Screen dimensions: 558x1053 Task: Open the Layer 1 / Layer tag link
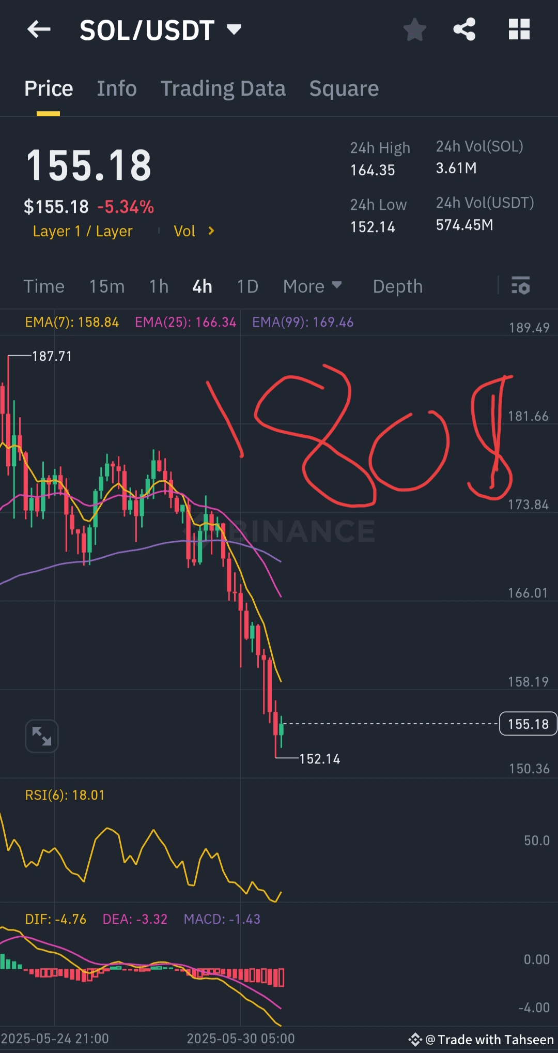(x=83, y=231)
